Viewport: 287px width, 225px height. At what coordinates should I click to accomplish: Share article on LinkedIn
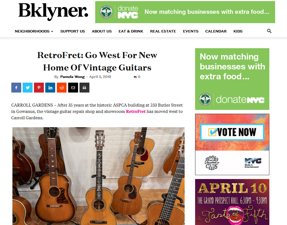(50, 88)
